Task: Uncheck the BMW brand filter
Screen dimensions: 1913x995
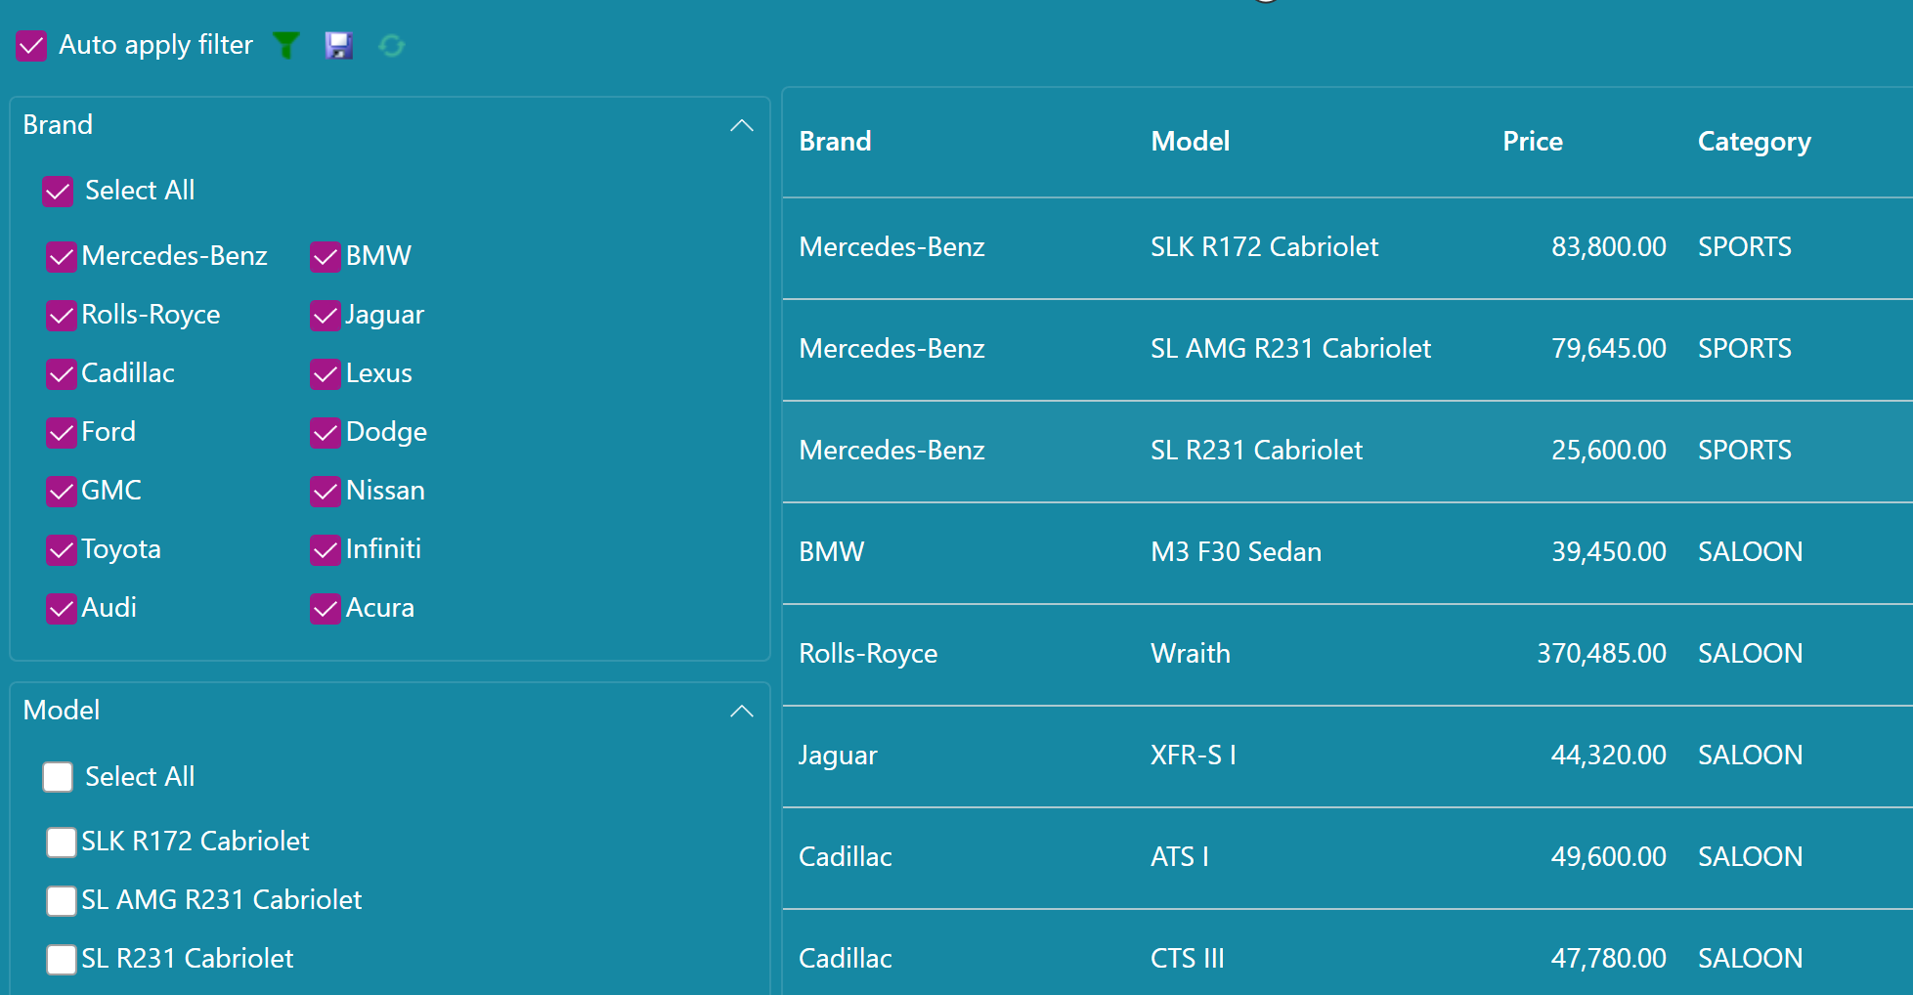Action: [x=325, y=256]
